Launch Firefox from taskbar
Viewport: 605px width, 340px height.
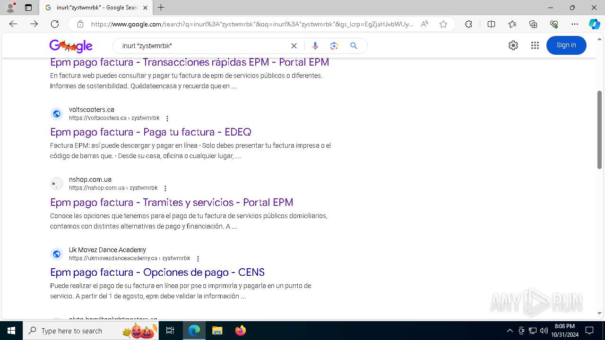coord(241,331)
